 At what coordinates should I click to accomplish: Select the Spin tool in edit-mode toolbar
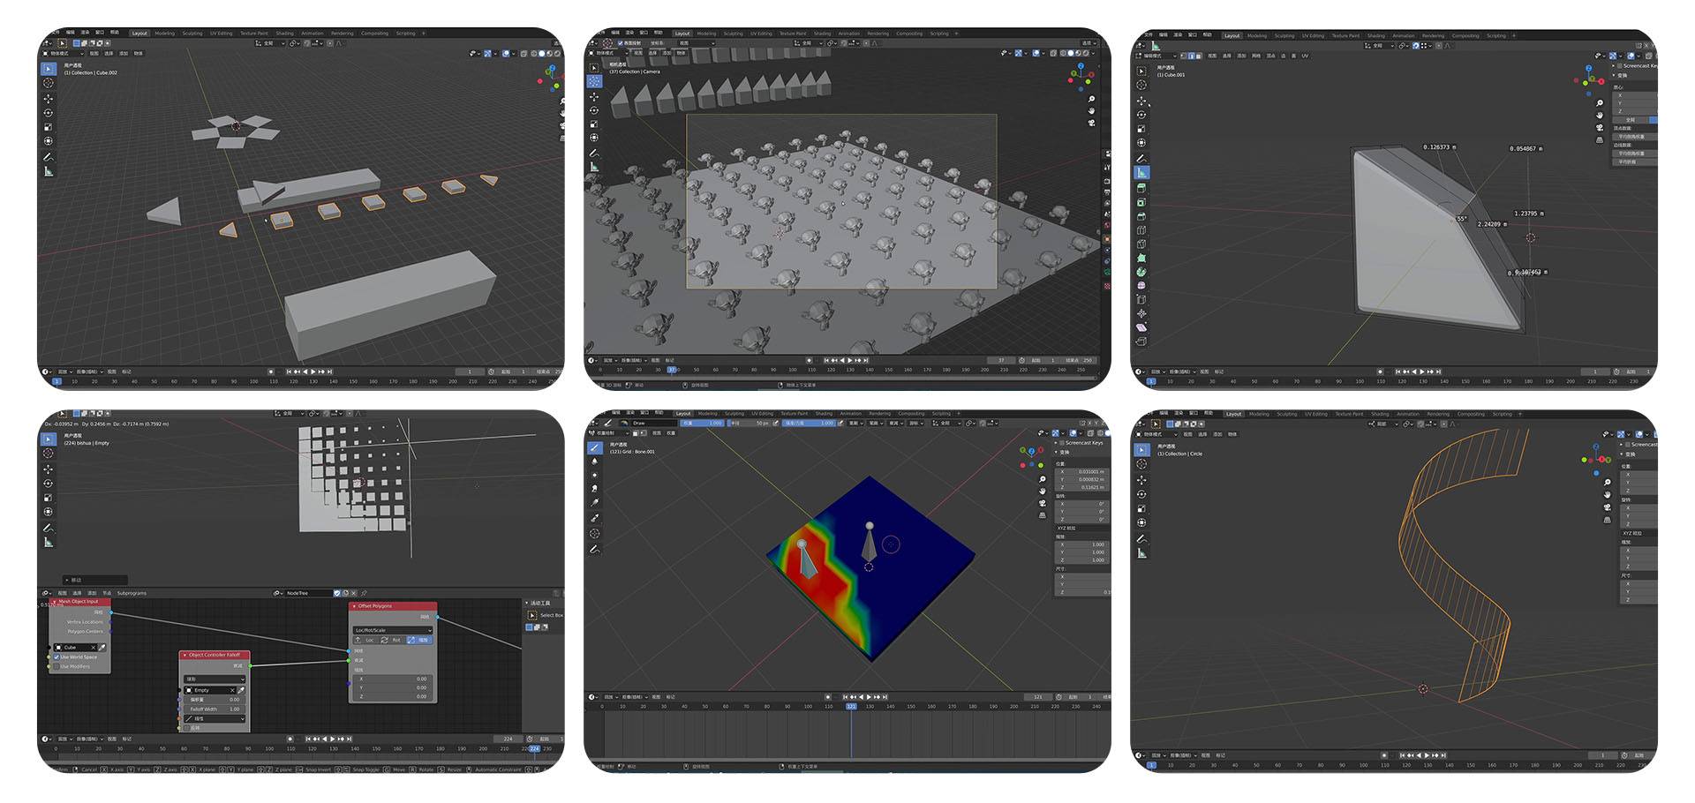1141,272
